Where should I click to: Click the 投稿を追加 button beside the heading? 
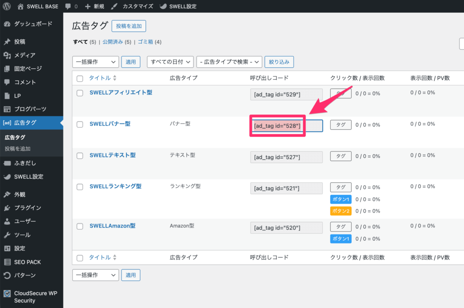[x=129, y=26]
